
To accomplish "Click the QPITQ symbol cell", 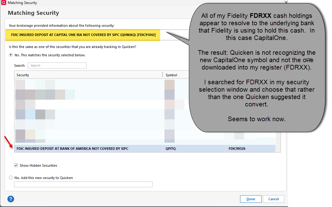I will (x=194, y=149).
